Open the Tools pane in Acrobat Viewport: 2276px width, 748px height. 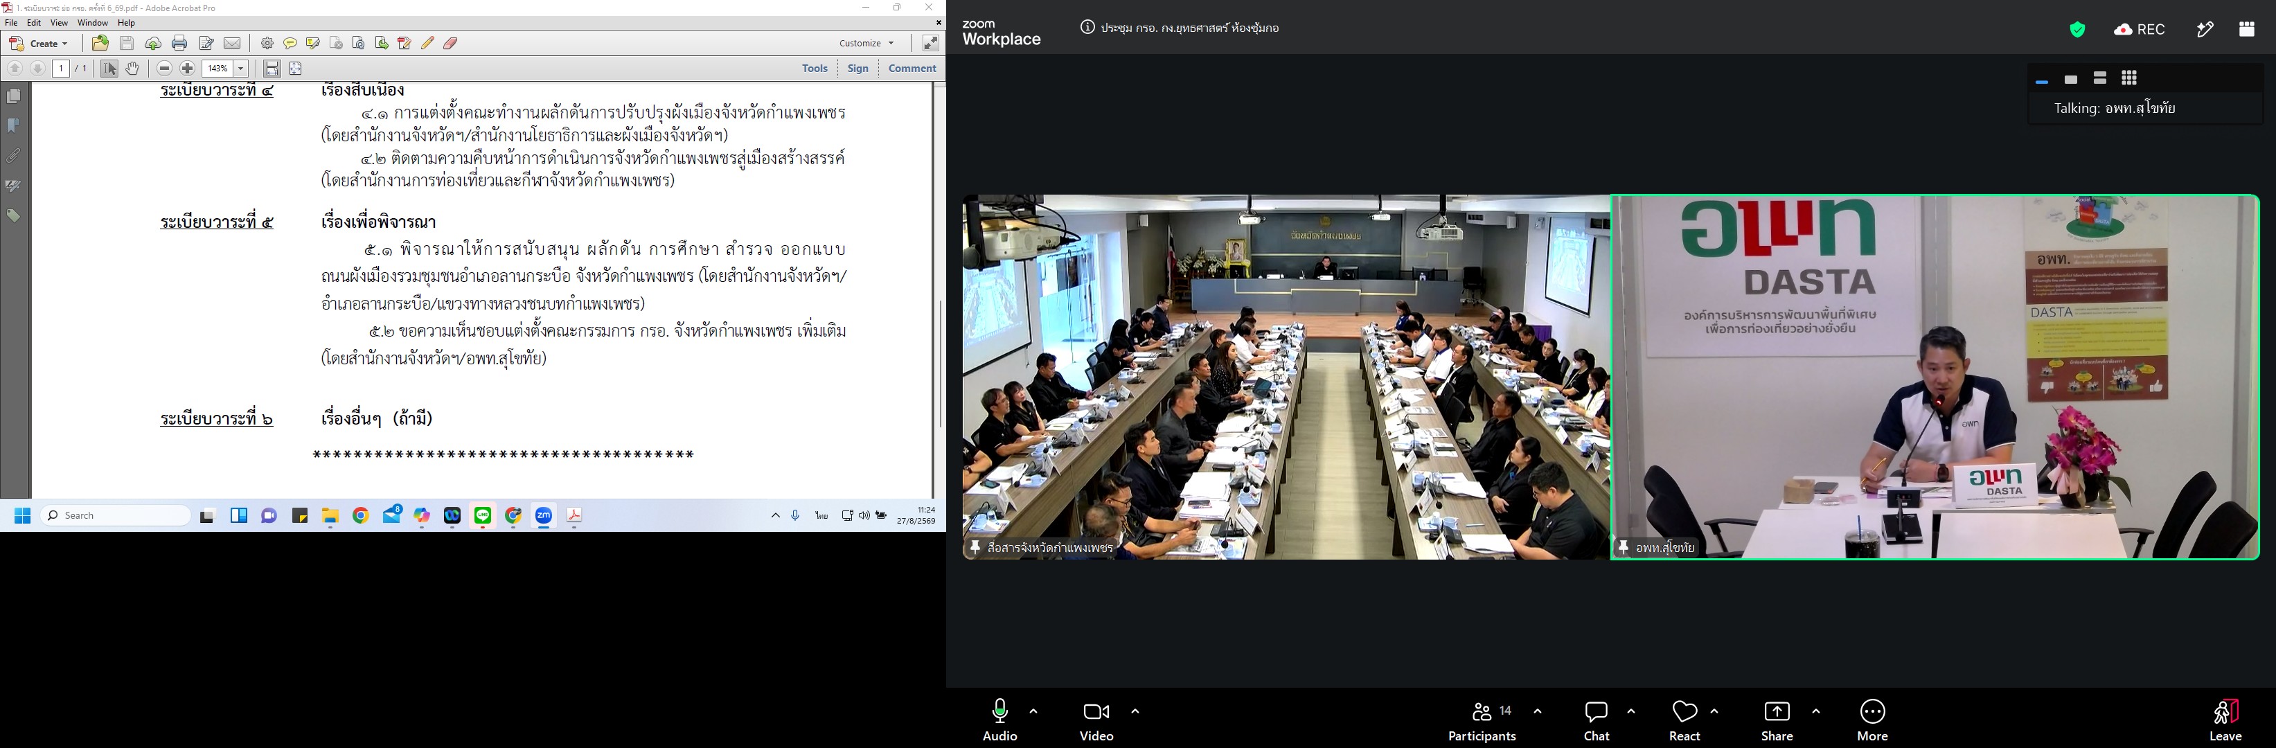[815, 68]
